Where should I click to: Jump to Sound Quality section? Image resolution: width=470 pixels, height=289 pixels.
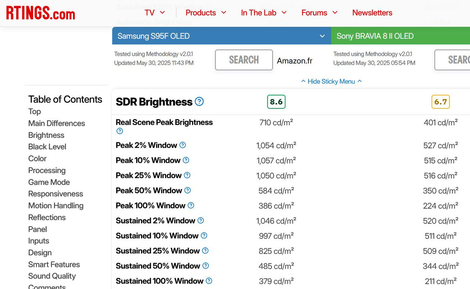pos(52,276)
